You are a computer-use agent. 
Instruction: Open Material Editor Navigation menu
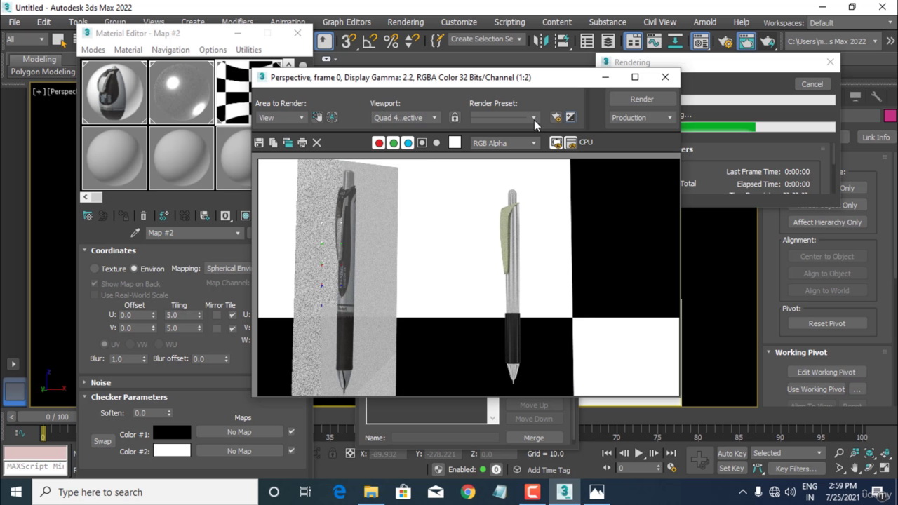pyautogui.click(x=170, y=50)
